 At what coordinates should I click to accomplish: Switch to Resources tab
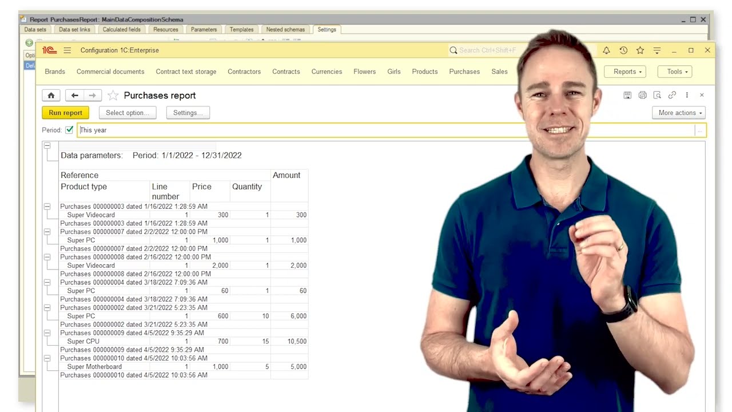click(166, 30)
